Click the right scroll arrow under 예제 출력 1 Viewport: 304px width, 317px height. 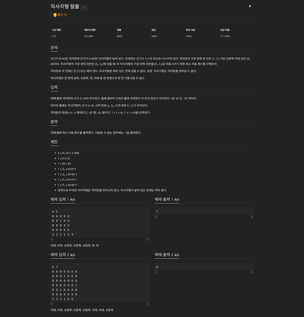point(252,216)
